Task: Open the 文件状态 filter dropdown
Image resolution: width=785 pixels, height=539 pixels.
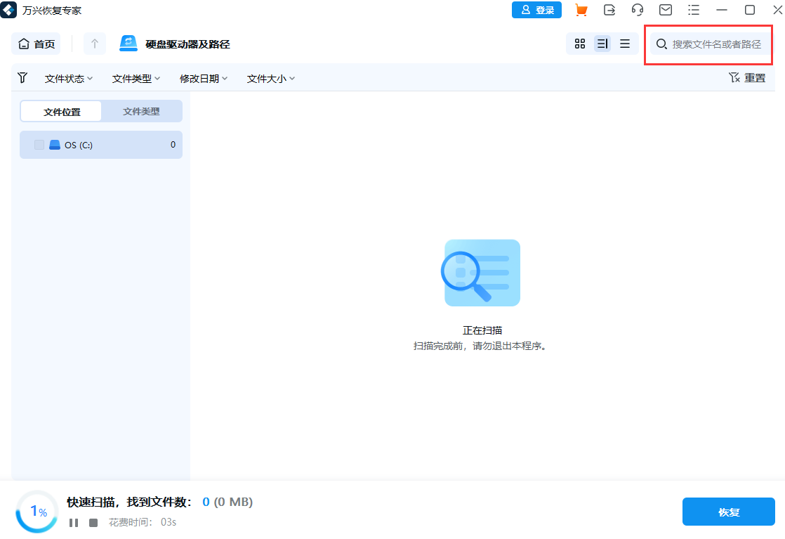Action: pyautogui.click(x=68, y=78)
